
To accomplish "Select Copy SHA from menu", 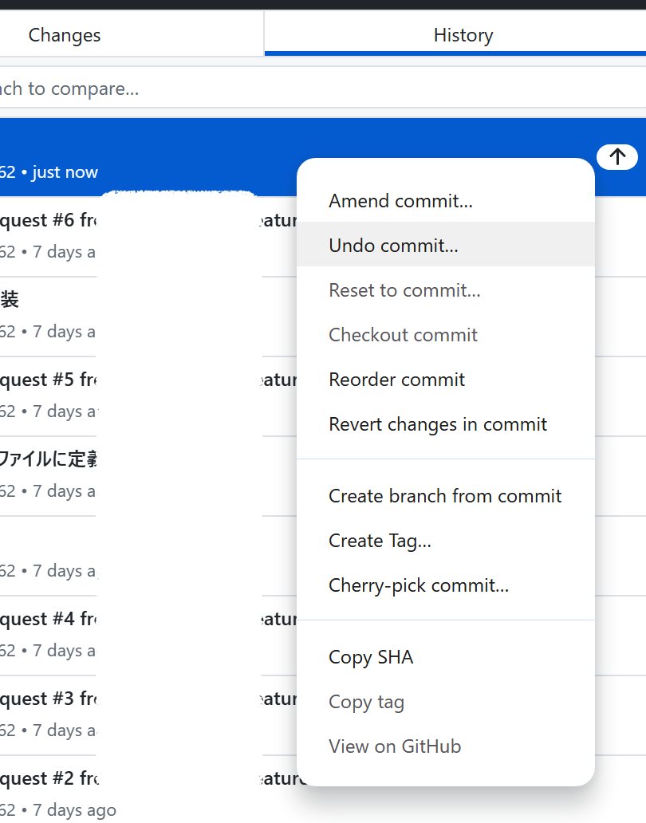I will click(x=446, y=656).
